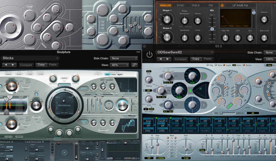Toggle the ES2 plugin power button

pos(150,55)
